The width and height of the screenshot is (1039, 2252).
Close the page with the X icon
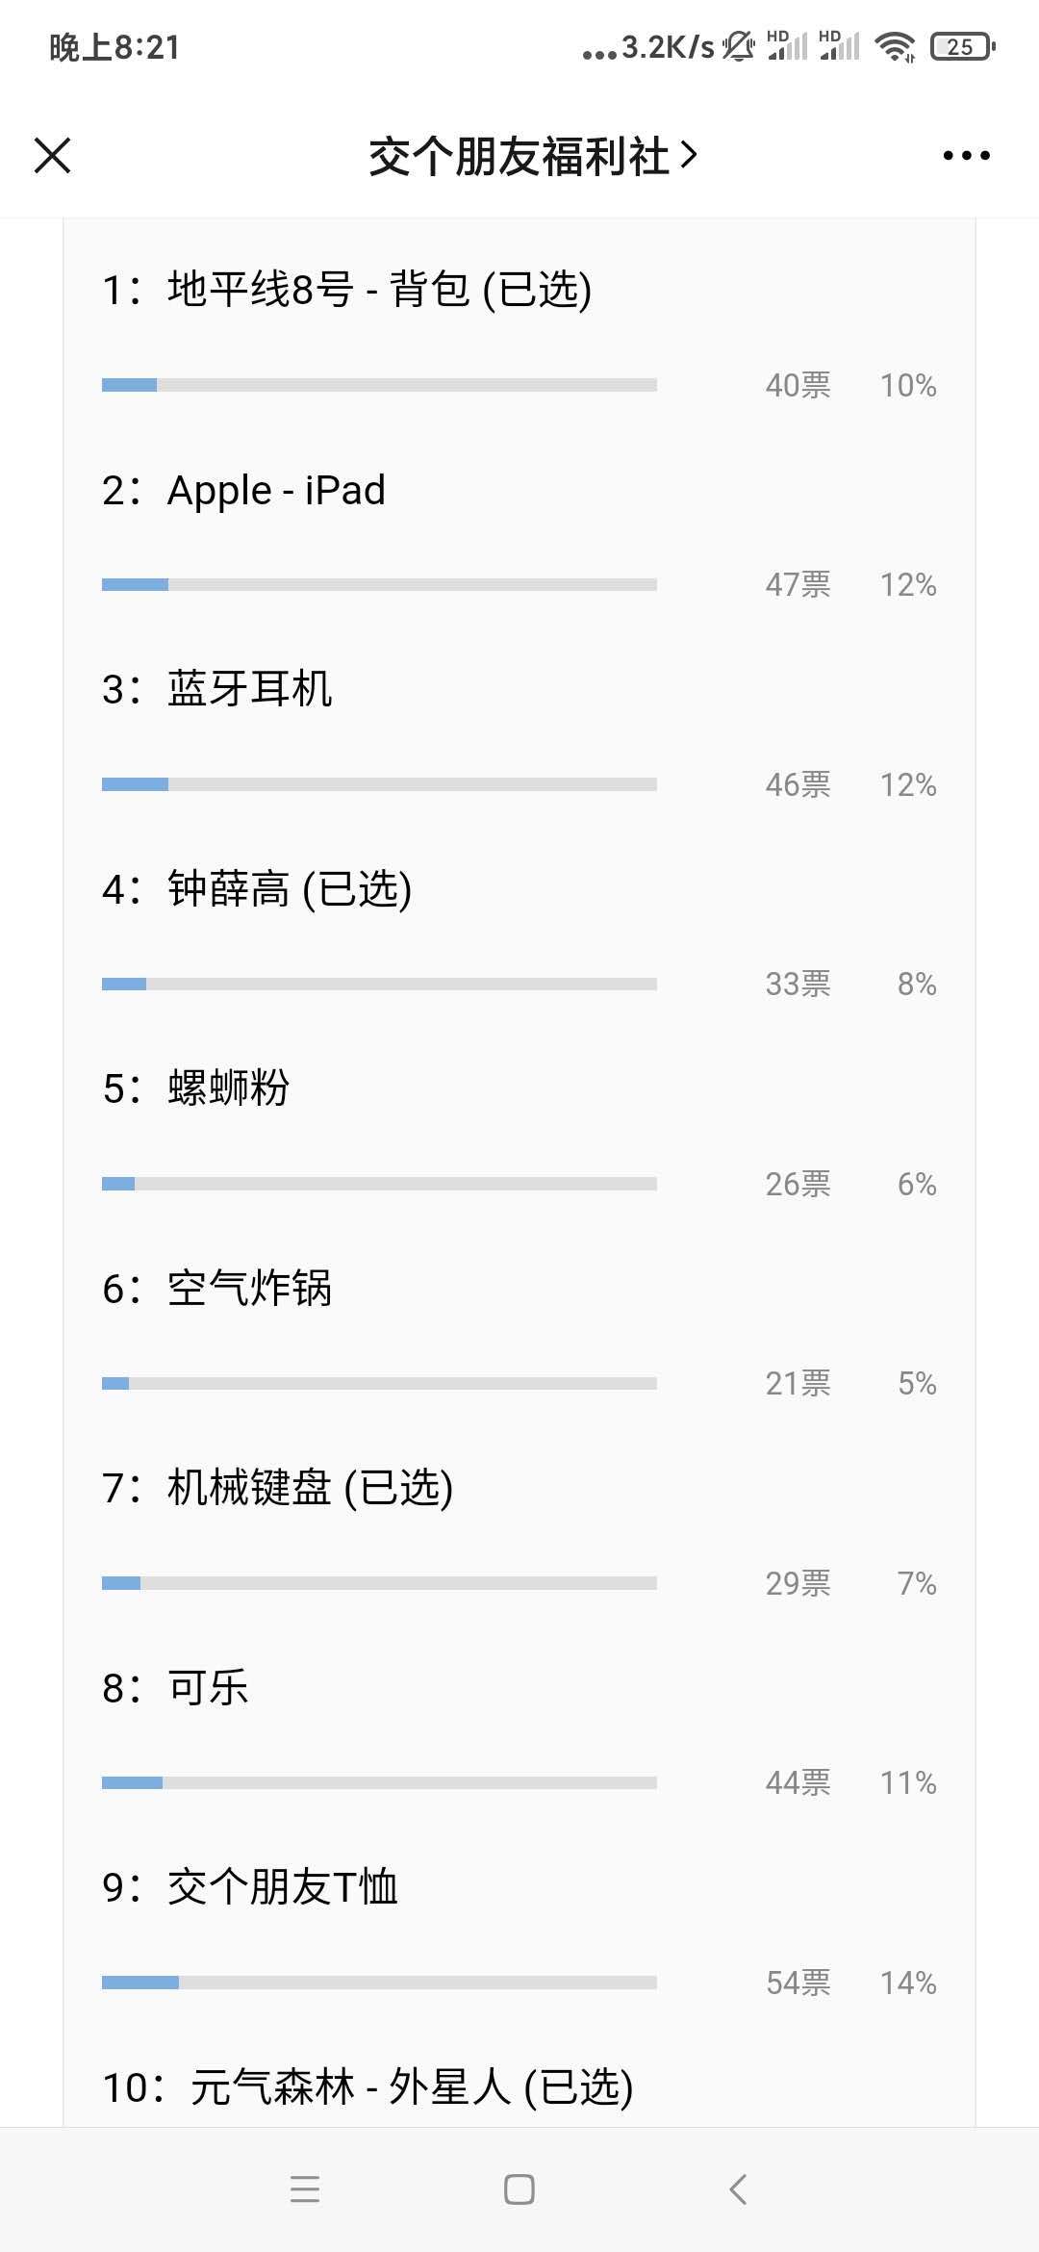(53, 156)
